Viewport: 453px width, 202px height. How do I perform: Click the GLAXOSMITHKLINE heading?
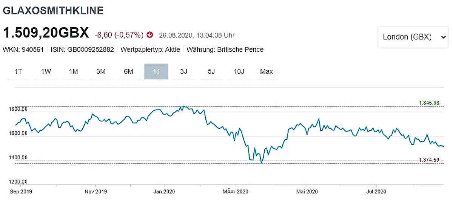point(53,11)
